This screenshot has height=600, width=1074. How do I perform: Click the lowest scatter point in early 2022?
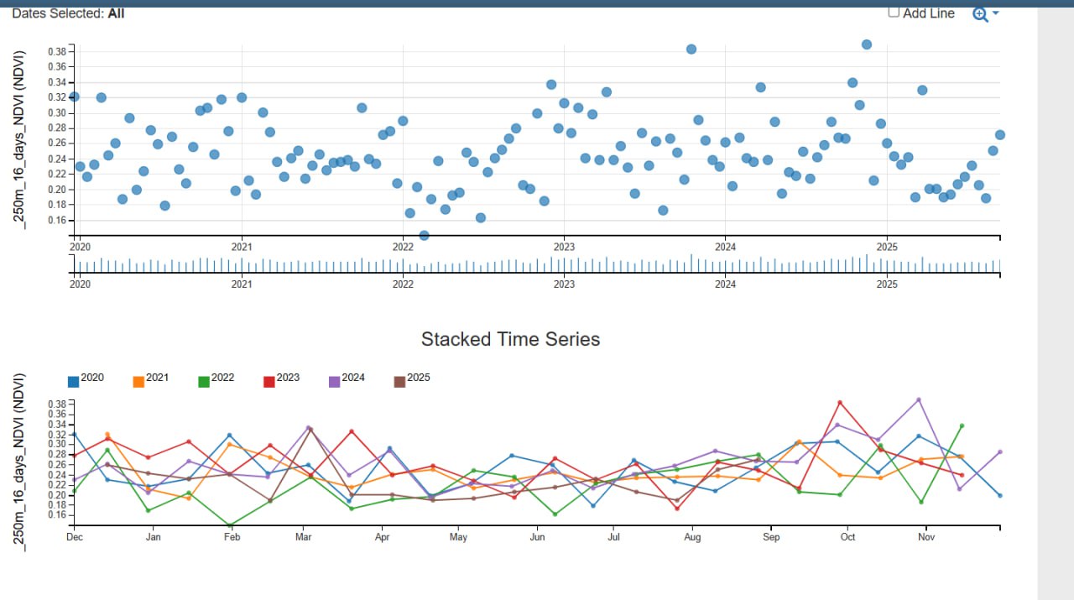click(424, 236)
